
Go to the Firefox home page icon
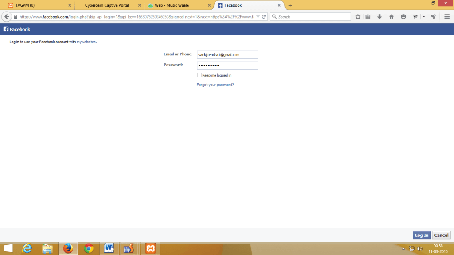tap(391, 17)
